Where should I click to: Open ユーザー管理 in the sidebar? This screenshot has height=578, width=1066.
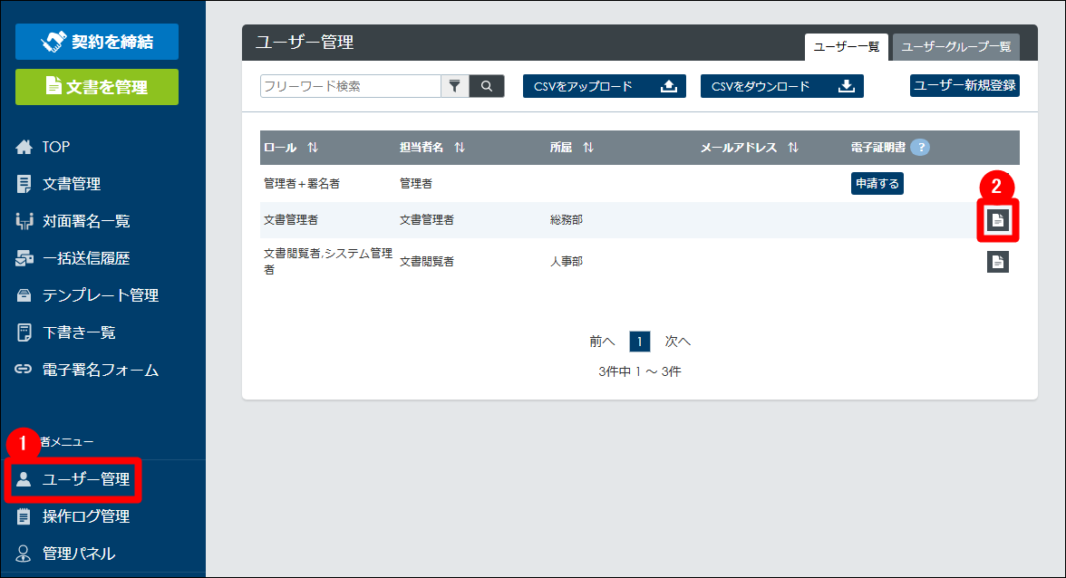(x=85, y=479)
